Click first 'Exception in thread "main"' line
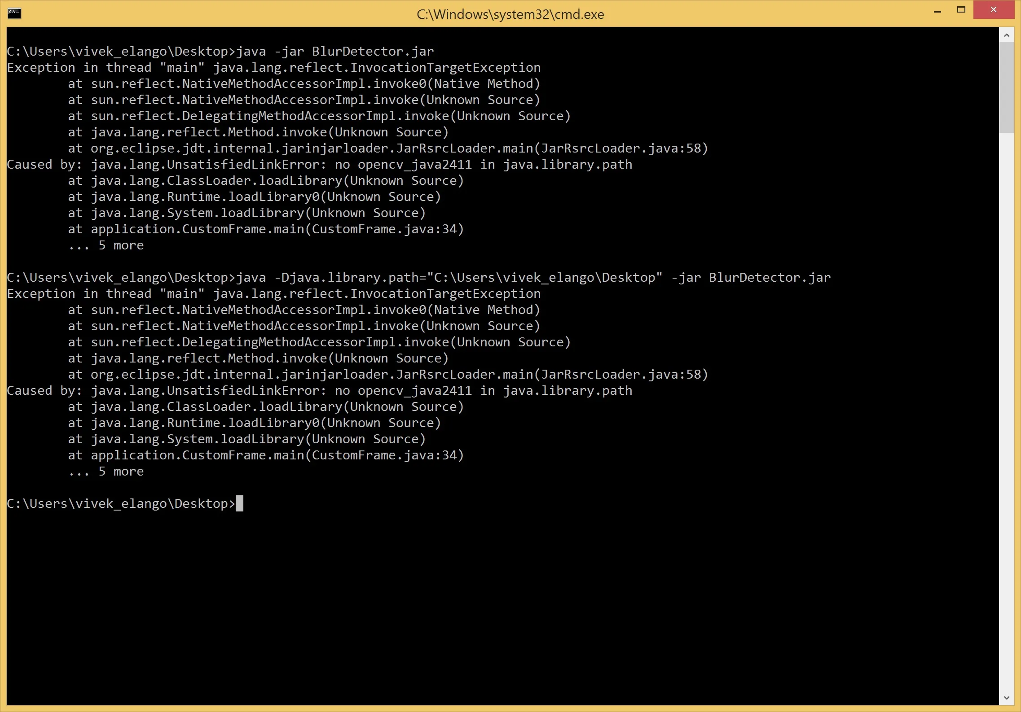The height and width of the screenshot is (712, 1021). (x=273, y=68)
